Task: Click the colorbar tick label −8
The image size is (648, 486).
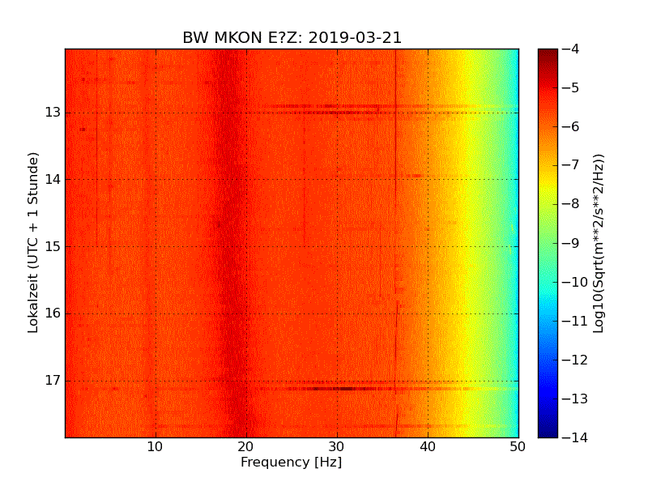Action: coord(571,204)
